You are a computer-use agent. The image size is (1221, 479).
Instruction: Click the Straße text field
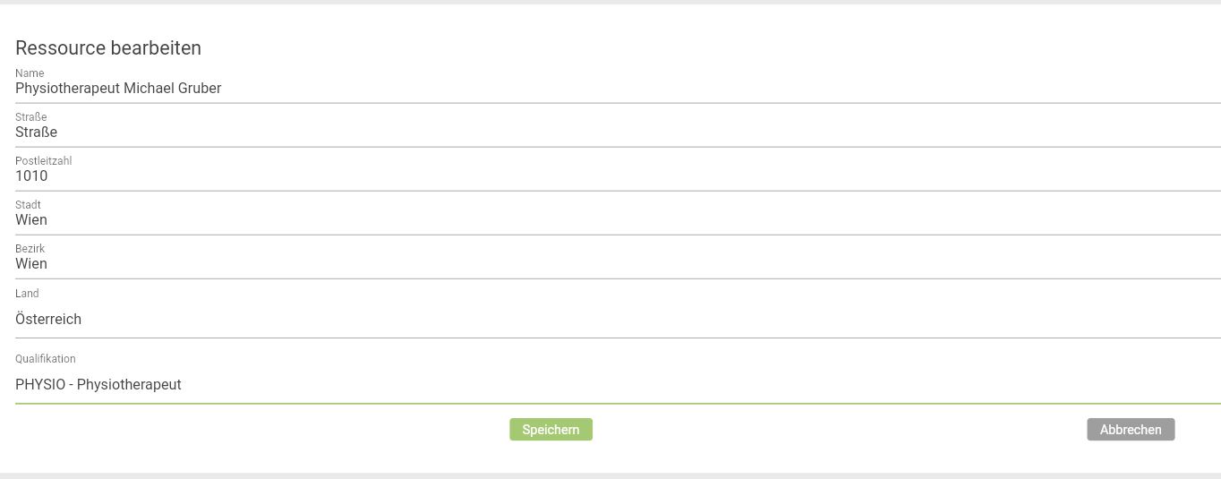point(618,133)
